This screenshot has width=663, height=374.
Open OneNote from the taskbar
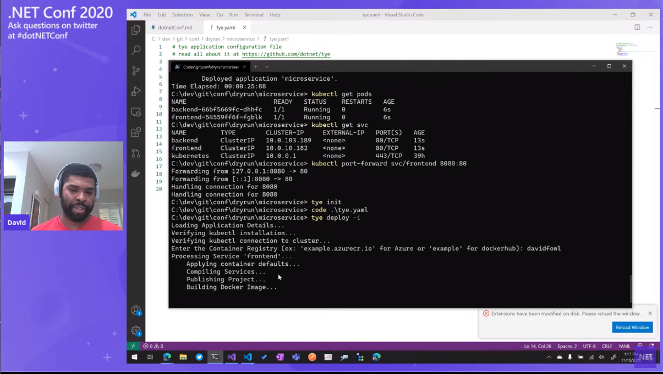[x=280, y=357]
